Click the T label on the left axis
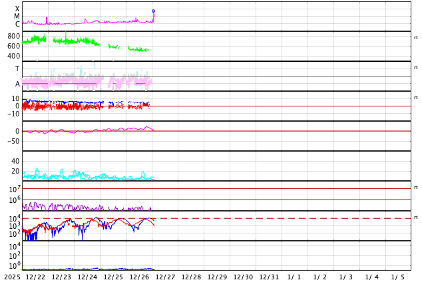 point(17,69)
